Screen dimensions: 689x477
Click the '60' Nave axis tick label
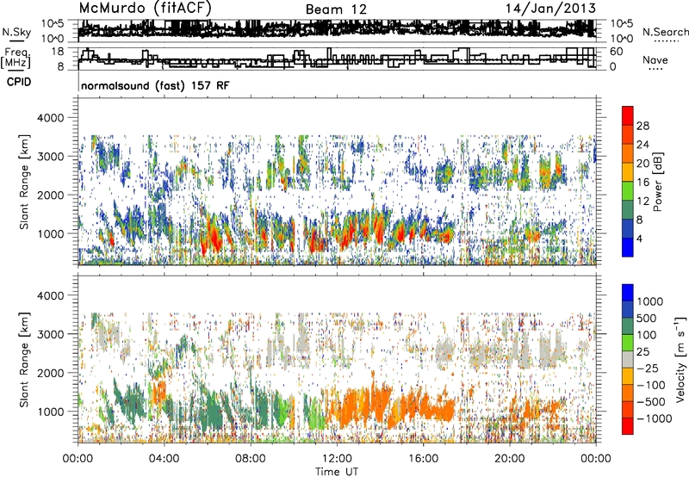coord(616,52)
